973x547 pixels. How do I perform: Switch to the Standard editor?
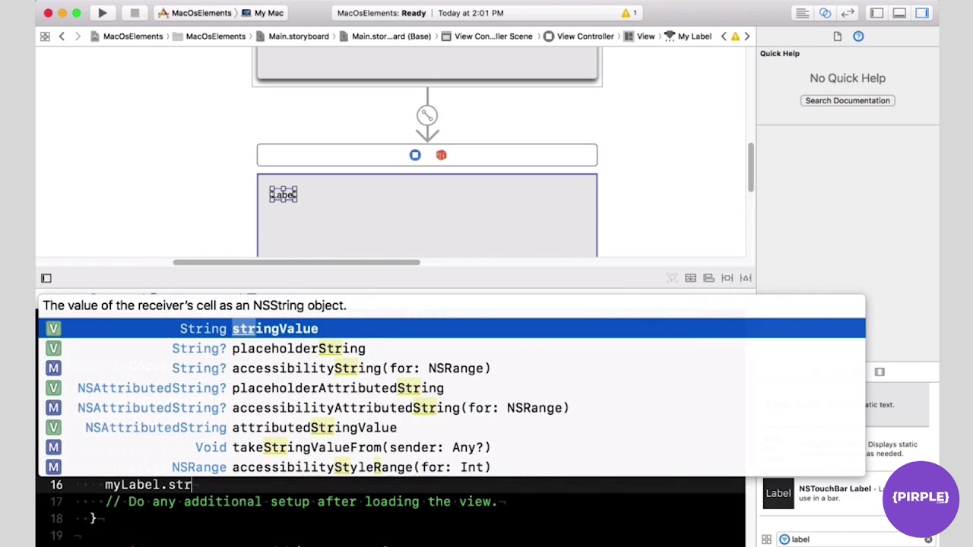point(802,13)
